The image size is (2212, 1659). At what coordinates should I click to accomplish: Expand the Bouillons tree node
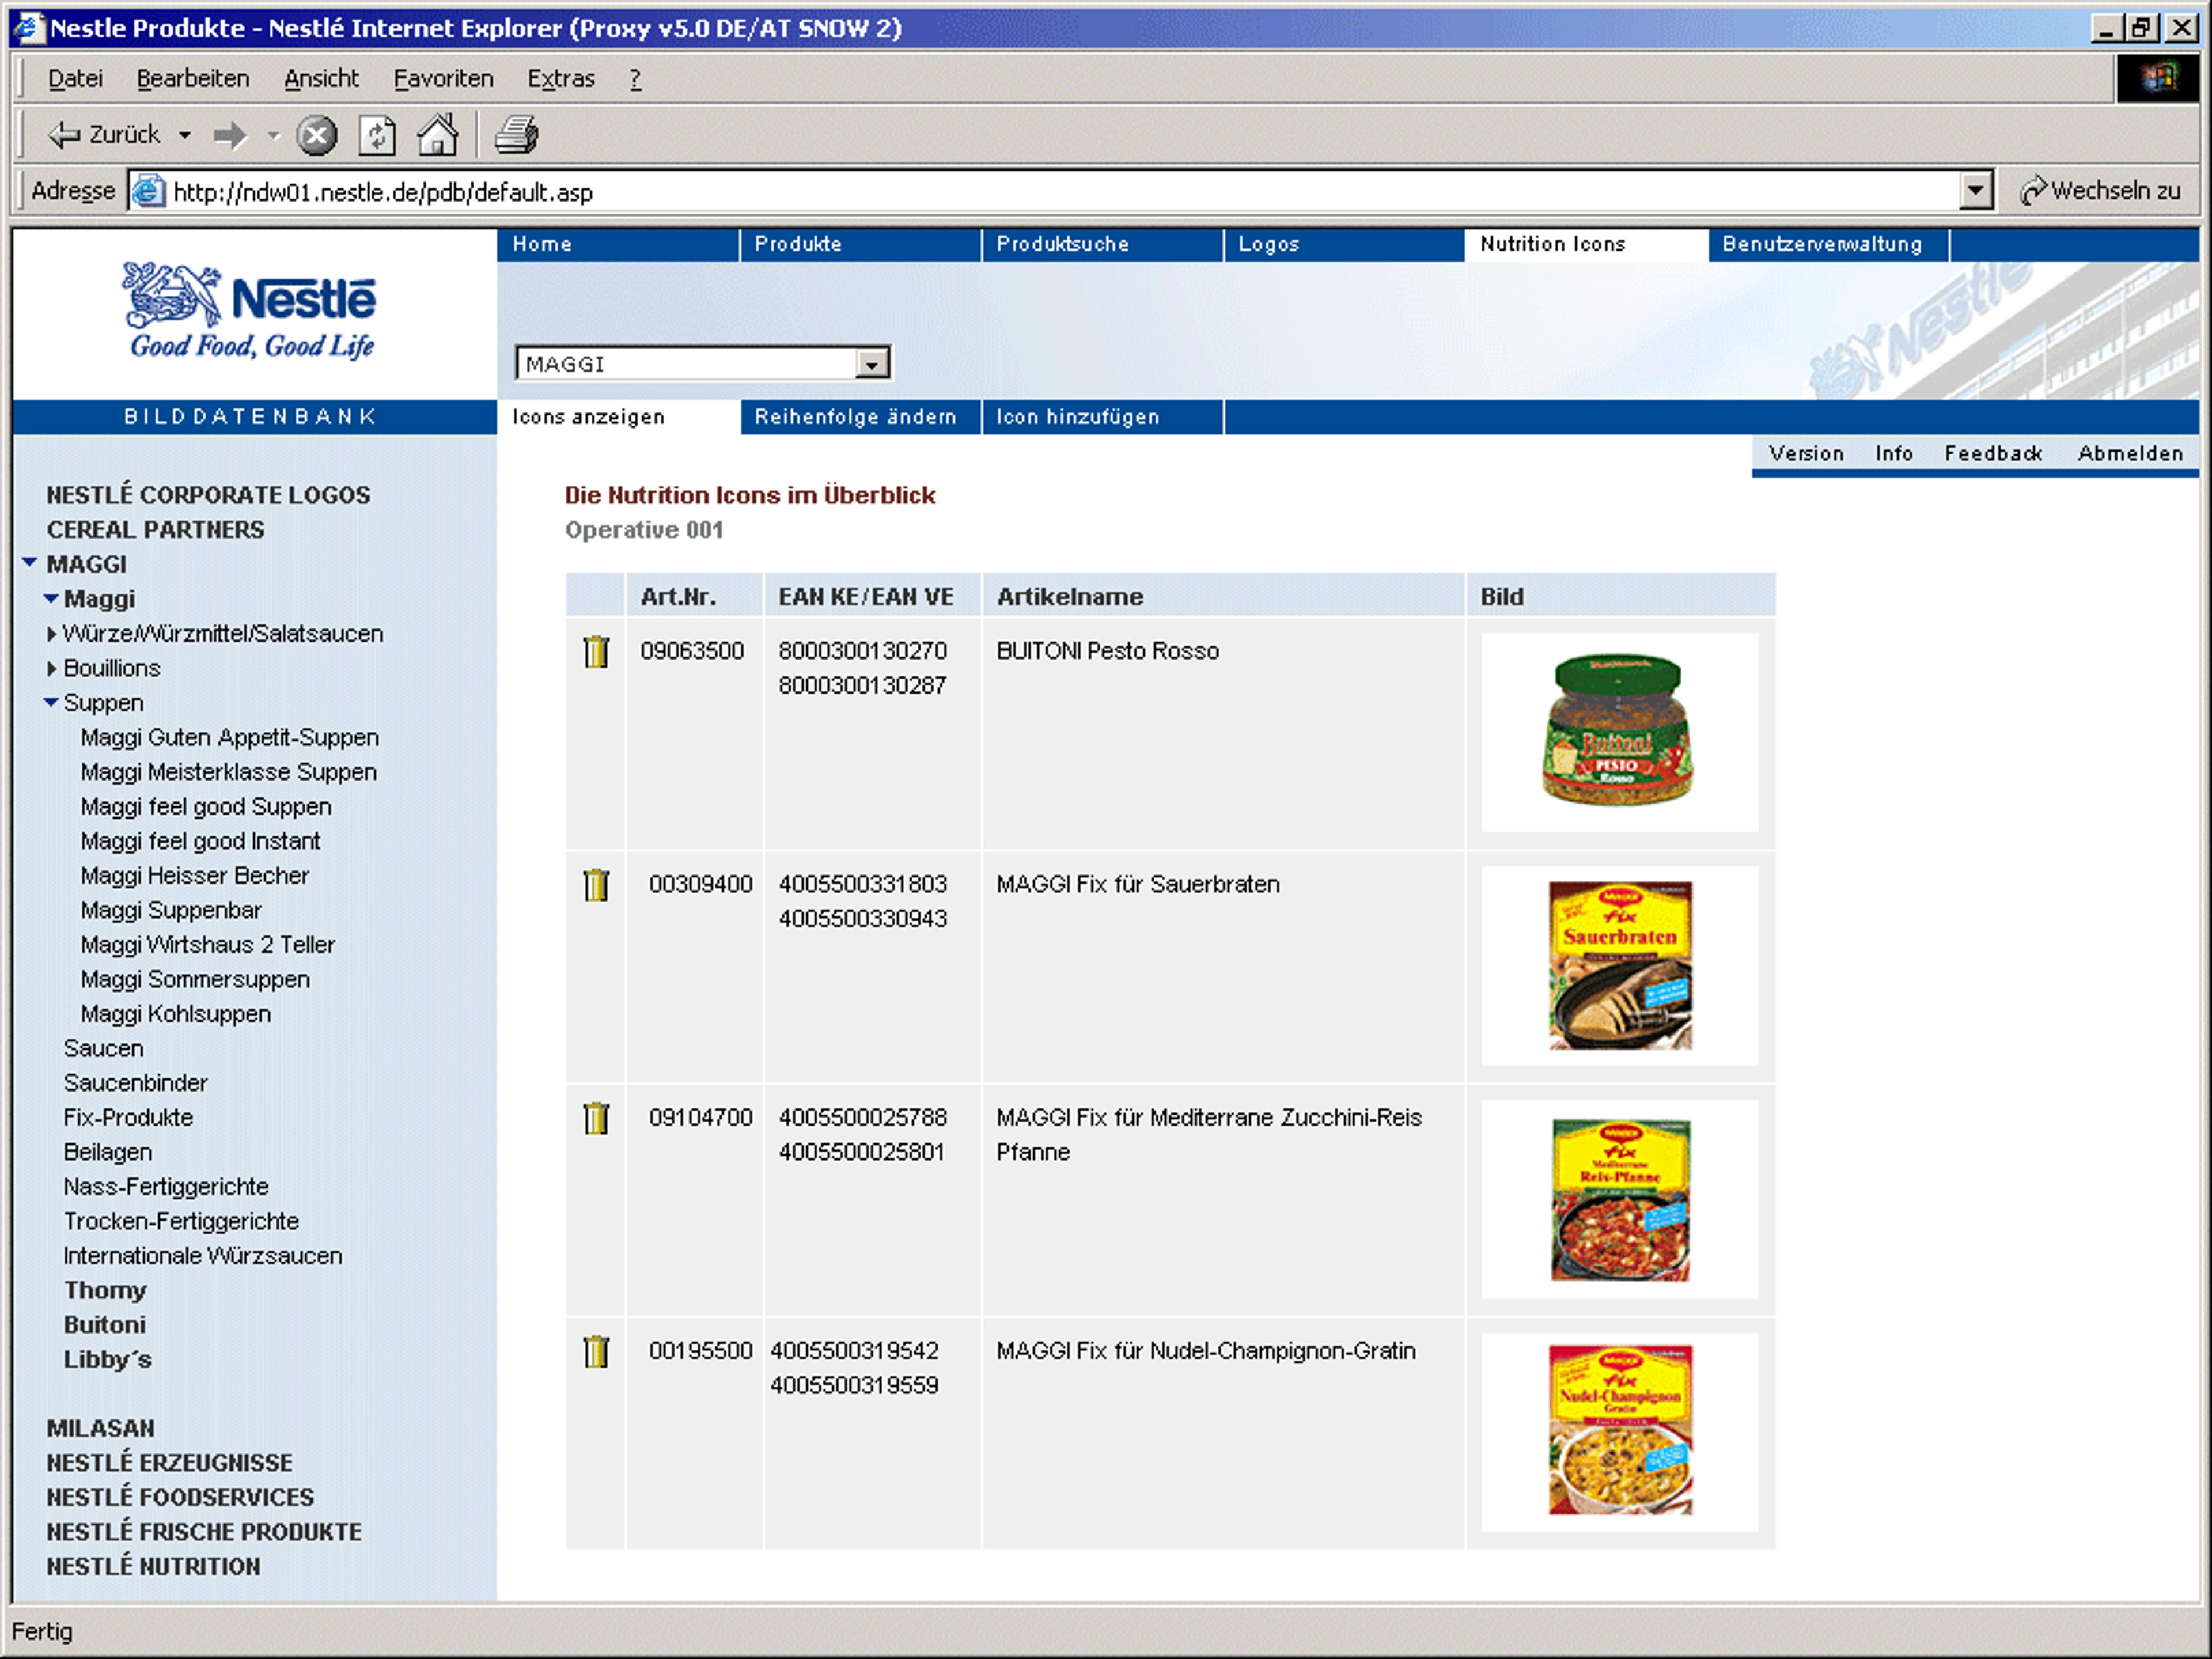[52, 668]
